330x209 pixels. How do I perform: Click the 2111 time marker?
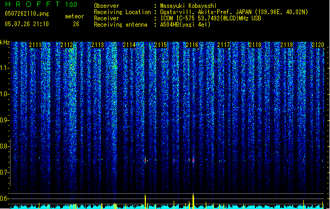(x=35, y=45)
